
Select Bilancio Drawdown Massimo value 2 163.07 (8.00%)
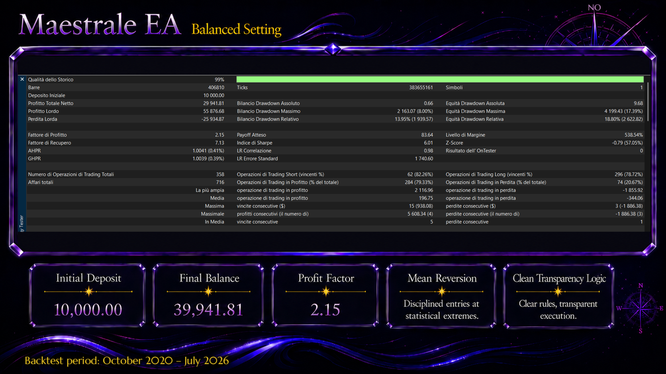point(415,111)
